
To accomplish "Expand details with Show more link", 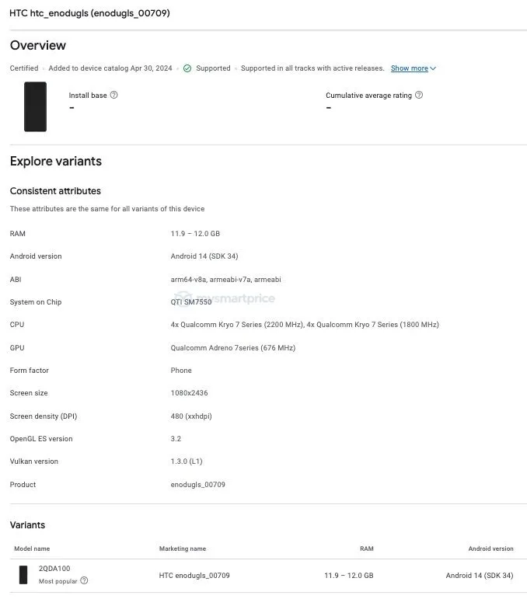I will 410,68.
